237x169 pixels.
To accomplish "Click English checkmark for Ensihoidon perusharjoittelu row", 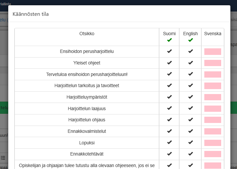I will [190, 51].
